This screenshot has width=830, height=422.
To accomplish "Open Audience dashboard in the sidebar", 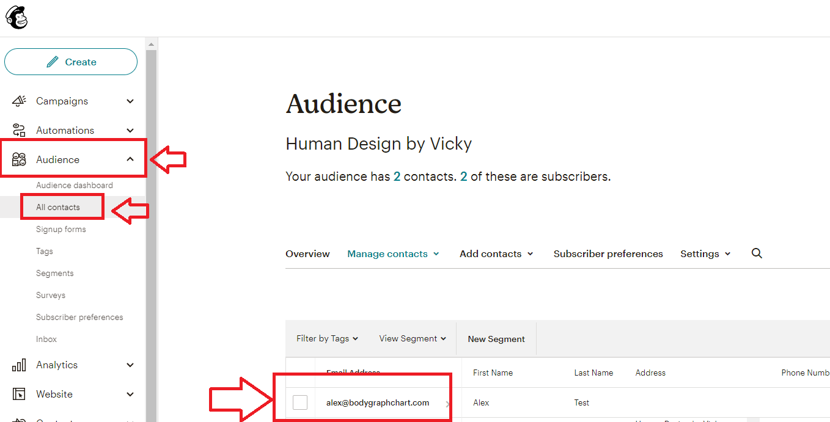I will [x=75, y=185].
